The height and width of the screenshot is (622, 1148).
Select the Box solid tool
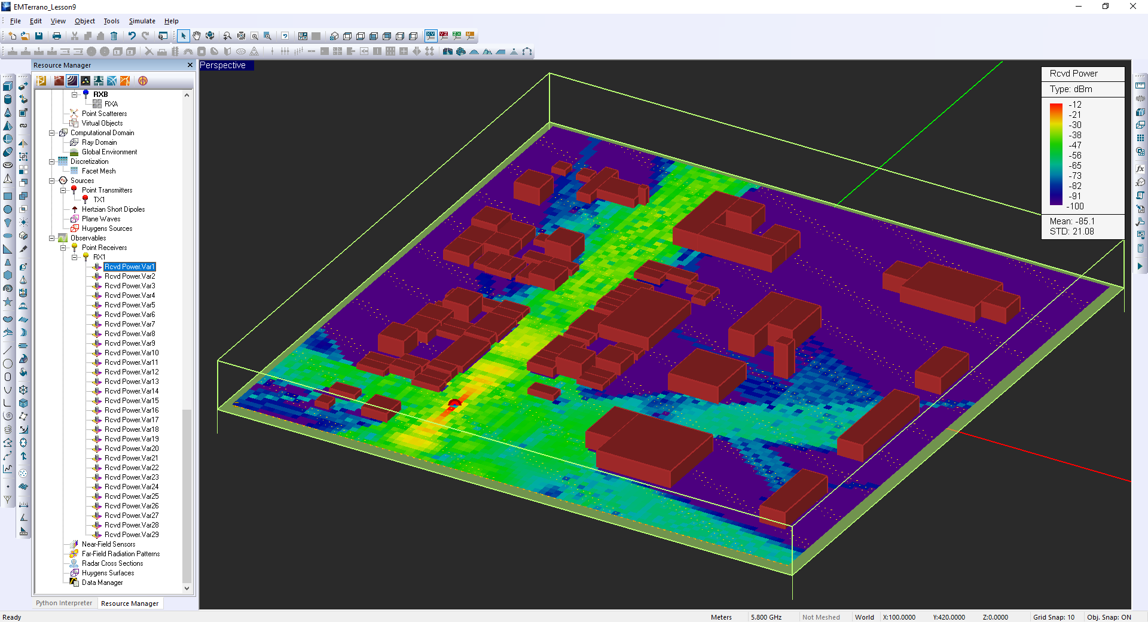[x=8, y=86]
